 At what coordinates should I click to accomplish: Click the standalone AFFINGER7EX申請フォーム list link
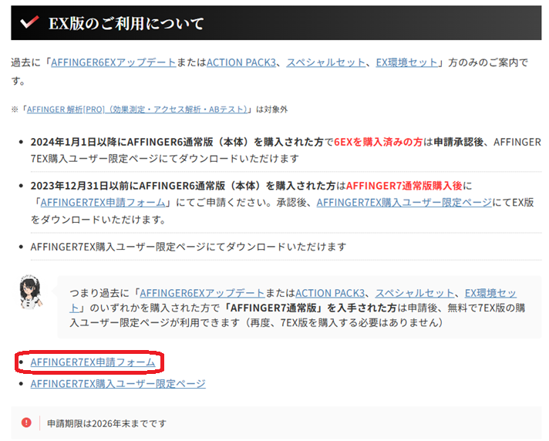click(93, 362)
